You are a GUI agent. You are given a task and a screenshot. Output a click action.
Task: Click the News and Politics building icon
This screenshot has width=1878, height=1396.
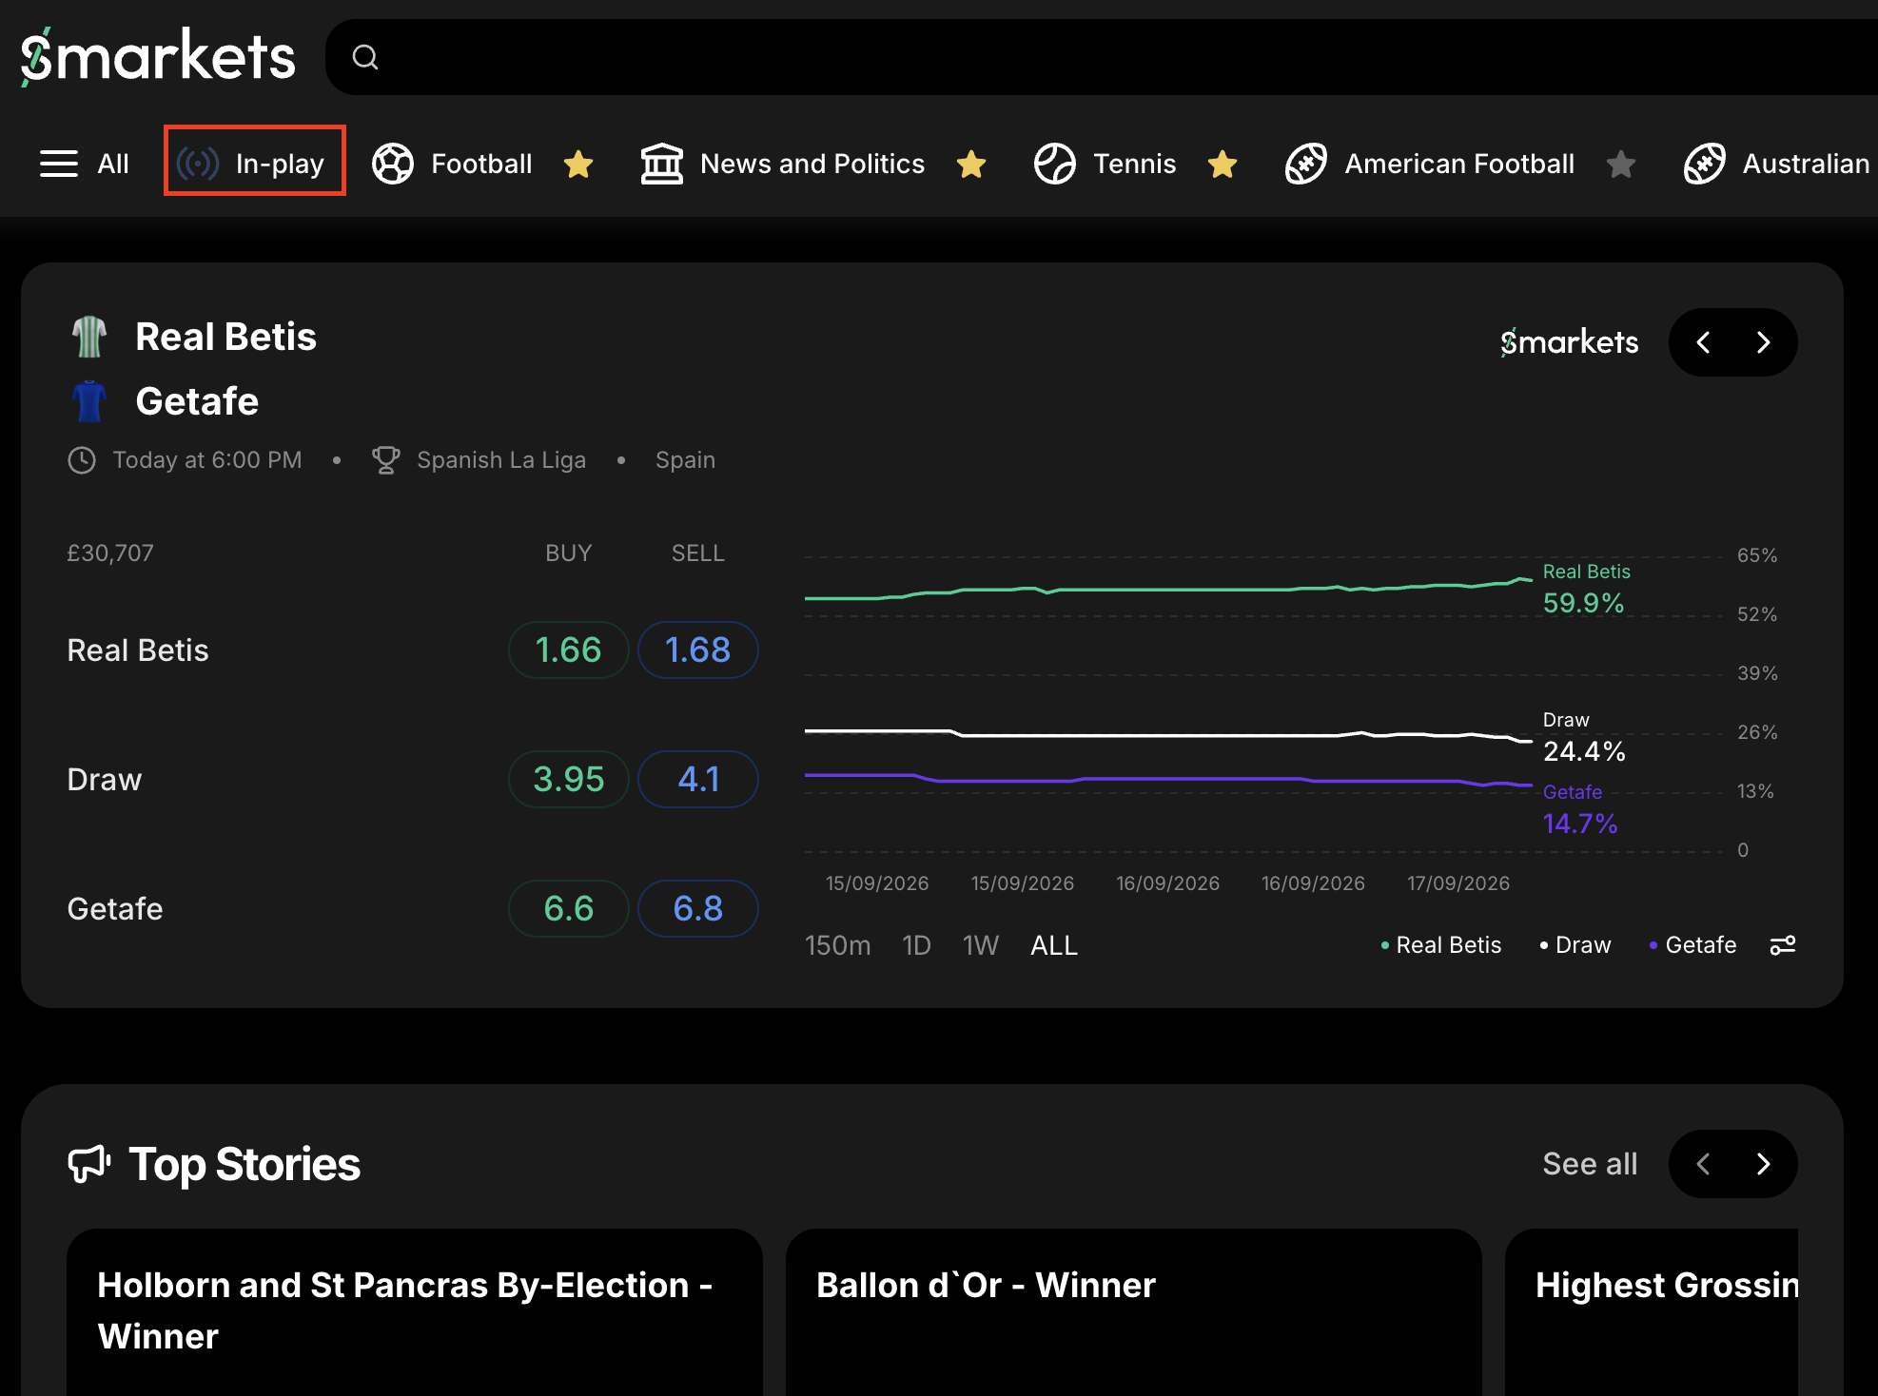click(662, 164)
